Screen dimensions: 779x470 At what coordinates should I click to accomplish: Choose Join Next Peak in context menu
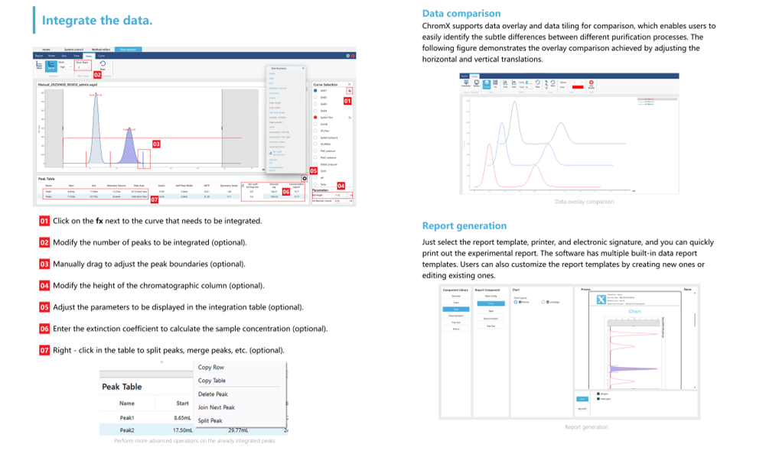pos(216,407)
